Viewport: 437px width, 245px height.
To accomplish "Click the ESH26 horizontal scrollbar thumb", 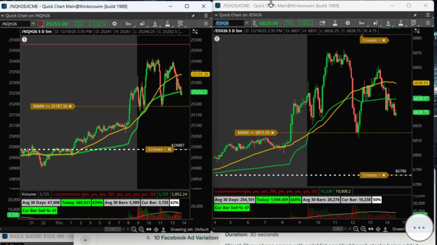I will click(337, 229).
